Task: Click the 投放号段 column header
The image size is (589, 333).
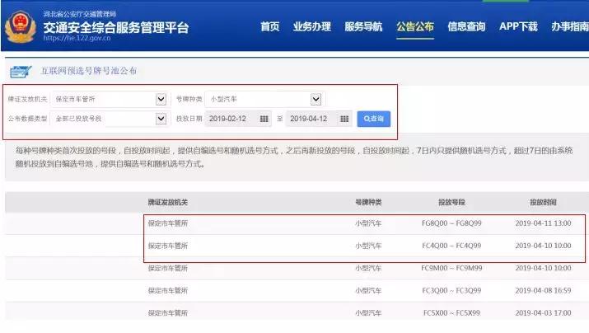Action: coord(451,202)
